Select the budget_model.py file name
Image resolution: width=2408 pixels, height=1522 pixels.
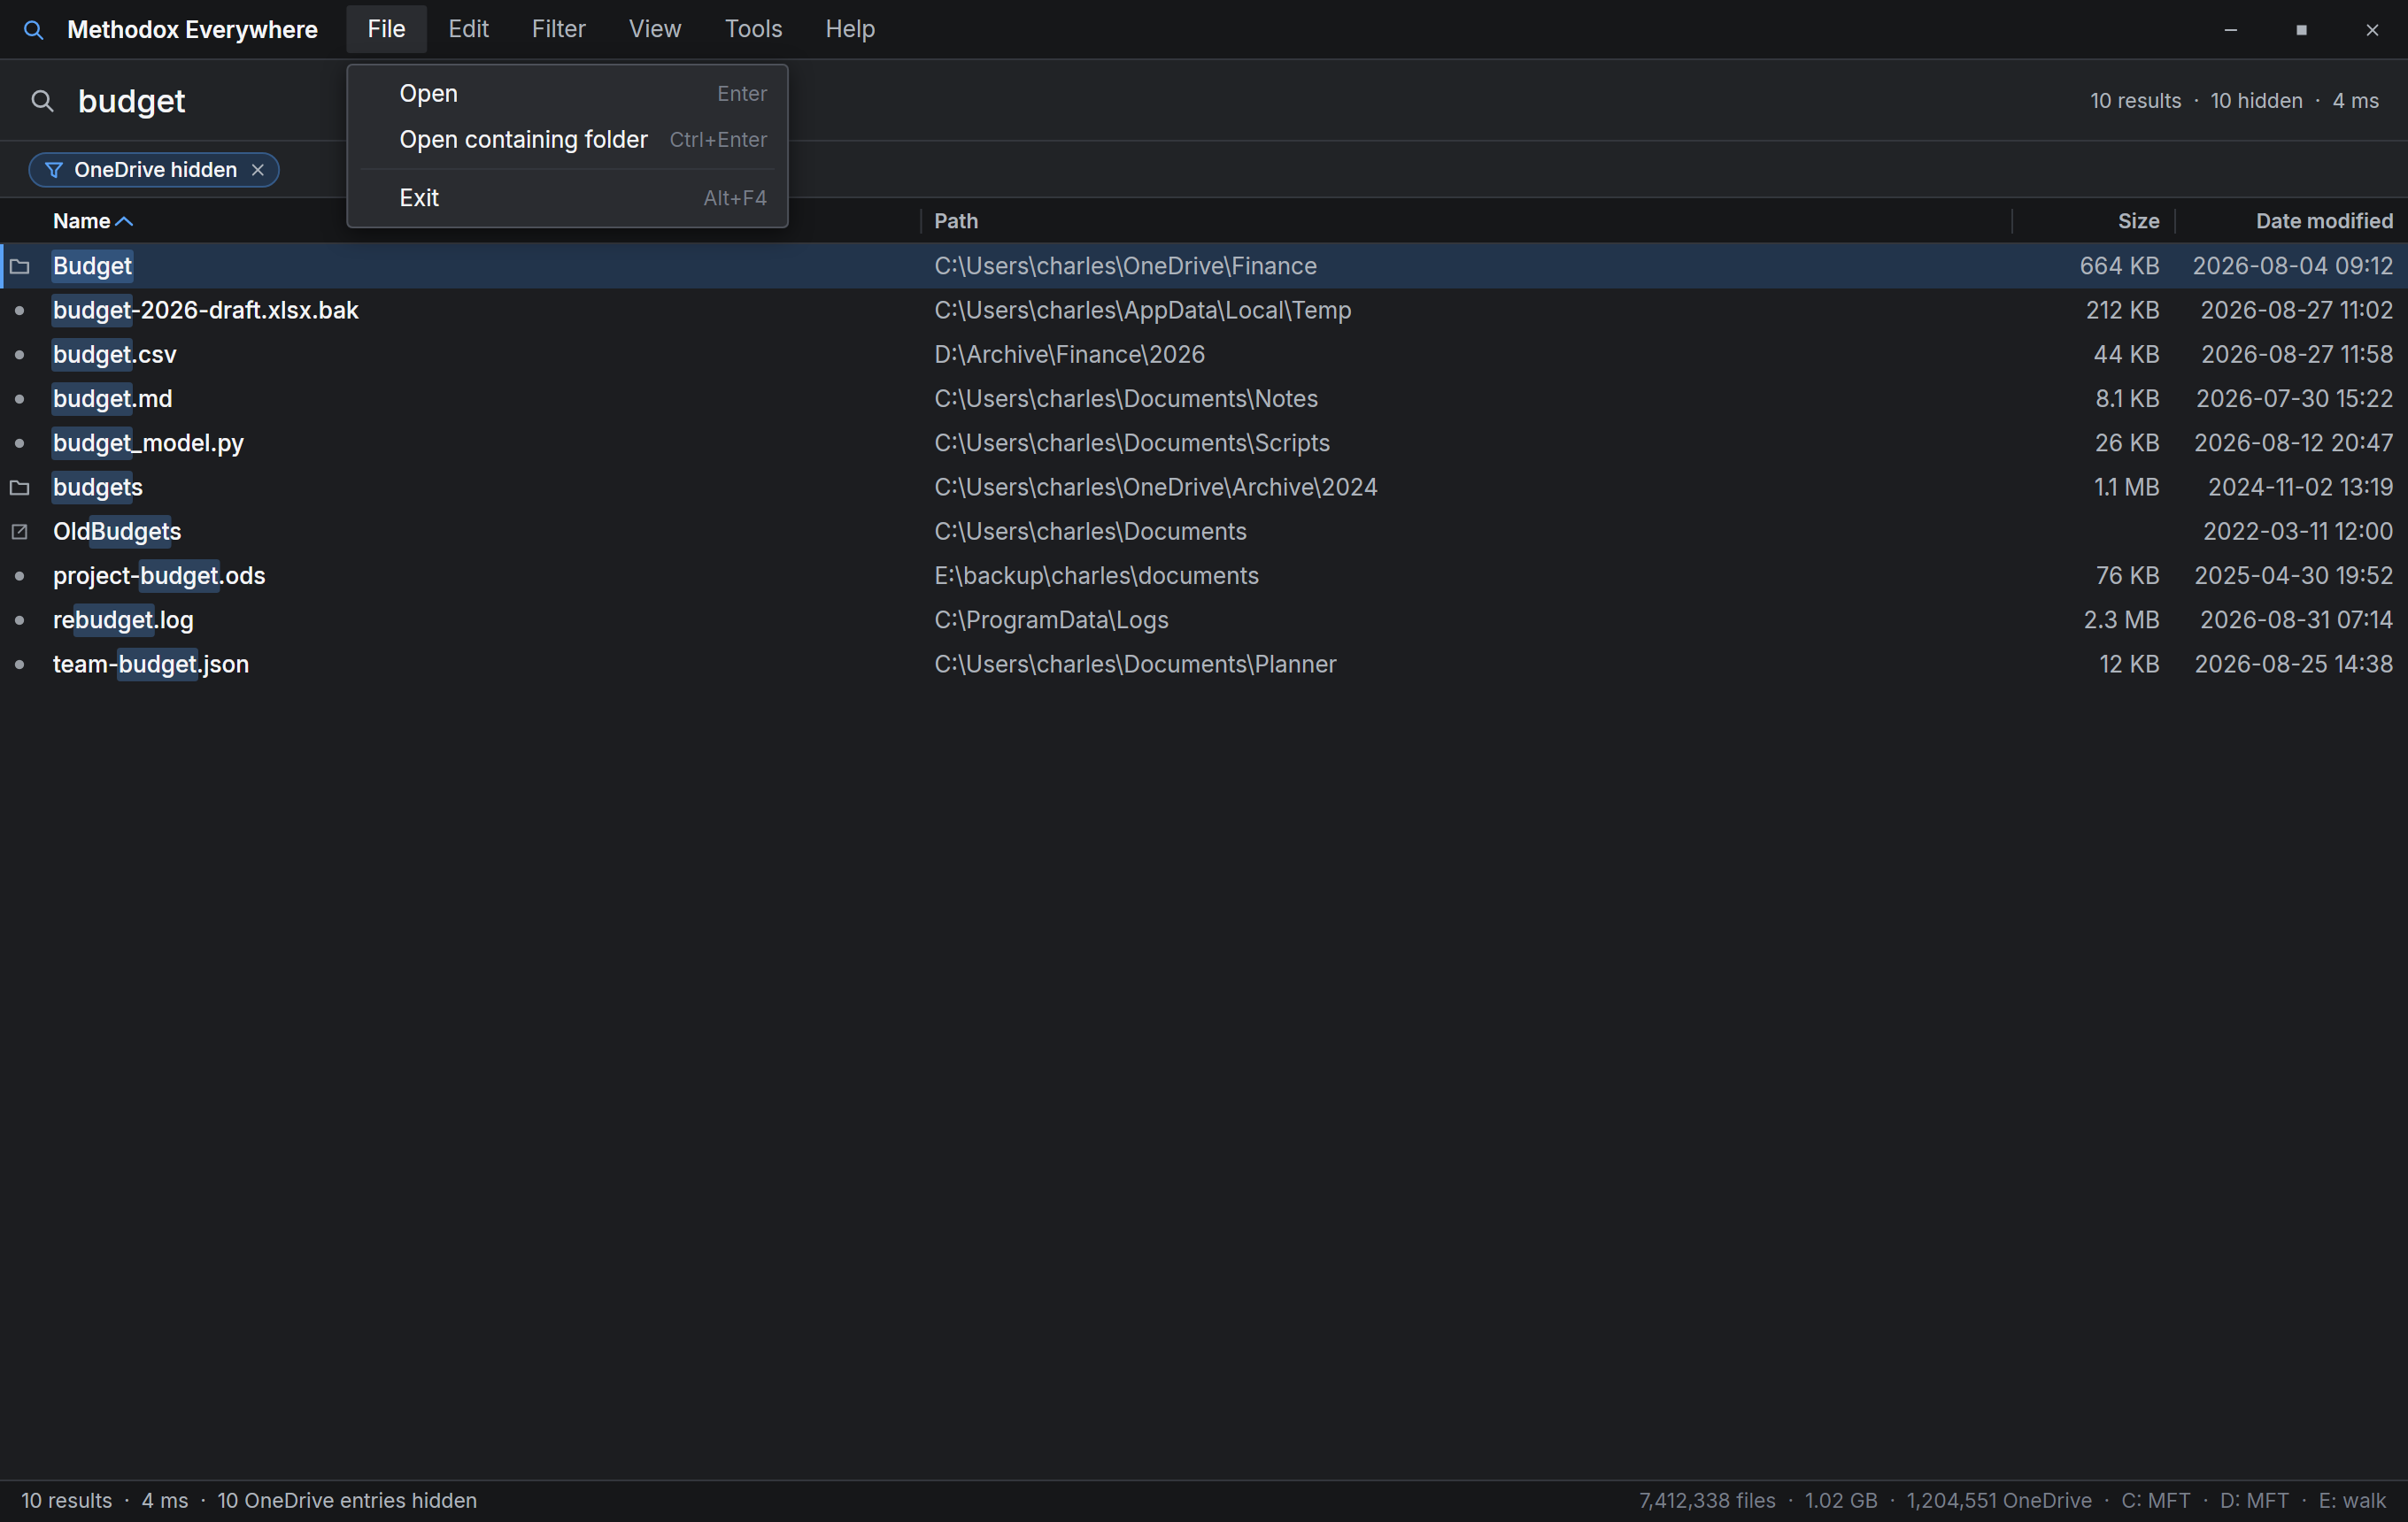tap(148, 442)
